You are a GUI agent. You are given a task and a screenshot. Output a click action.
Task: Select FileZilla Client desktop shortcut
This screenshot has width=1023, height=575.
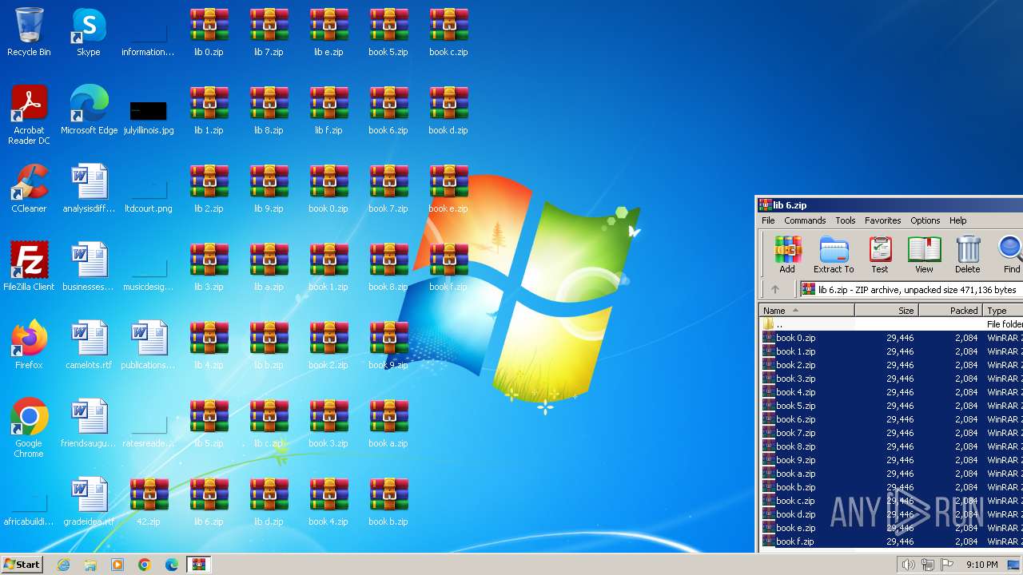coord(29,268)
